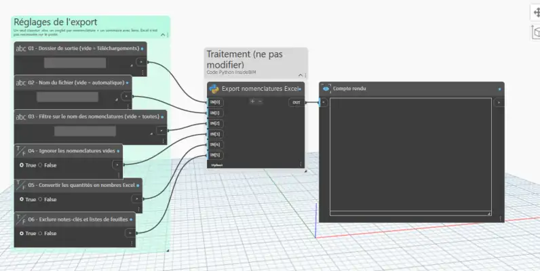This screenshot has height=271, width=540.
Task: Add an input with the plus button on Python node
Action: click(252, 102)
